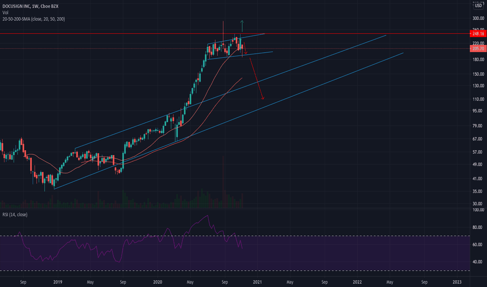Click the 30.00 price axis value

pyautogui.click(x=478, y=204)
